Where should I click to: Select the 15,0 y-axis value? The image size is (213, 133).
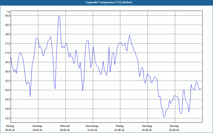pos(8,90)
